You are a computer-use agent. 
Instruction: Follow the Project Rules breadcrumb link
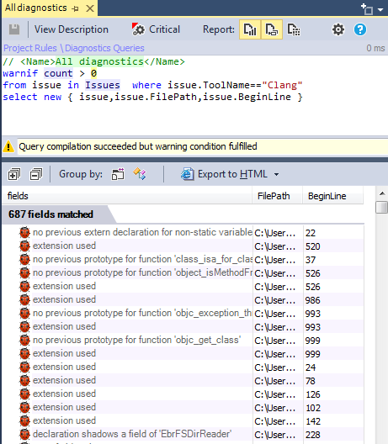(30, 48)
